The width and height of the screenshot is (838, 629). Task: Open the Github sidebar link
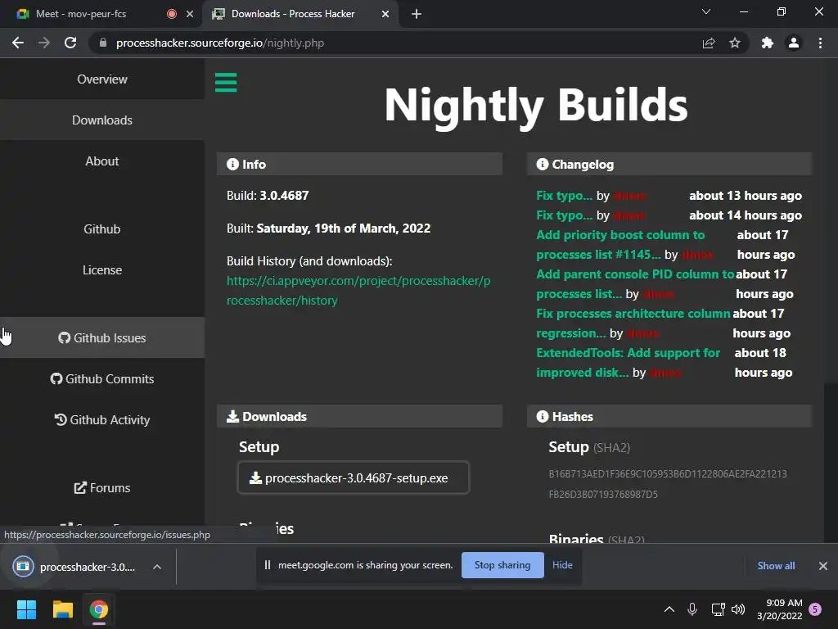coord(102,229)
